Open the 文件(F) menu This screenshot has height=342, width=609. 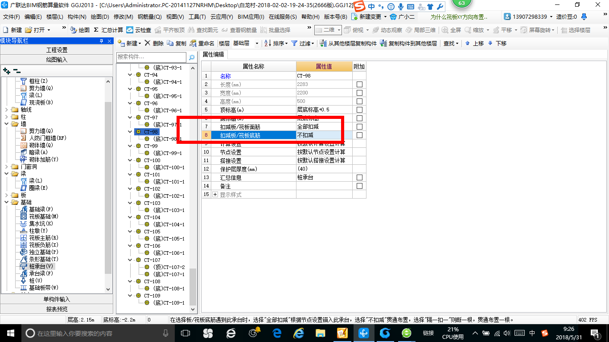click(12, 16)
